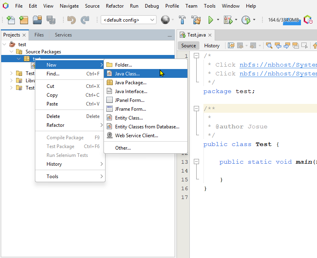
Task: Click the History editor view button
Action: pyautogui.click(x=211, y=46)
